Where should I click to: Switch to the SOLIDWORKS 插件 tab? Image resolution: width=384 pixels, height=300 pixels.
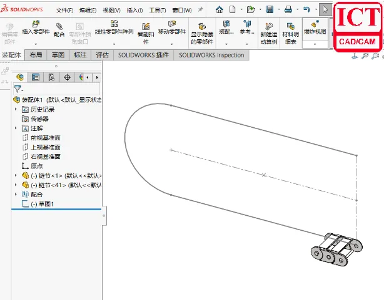(x=143, y=55)
